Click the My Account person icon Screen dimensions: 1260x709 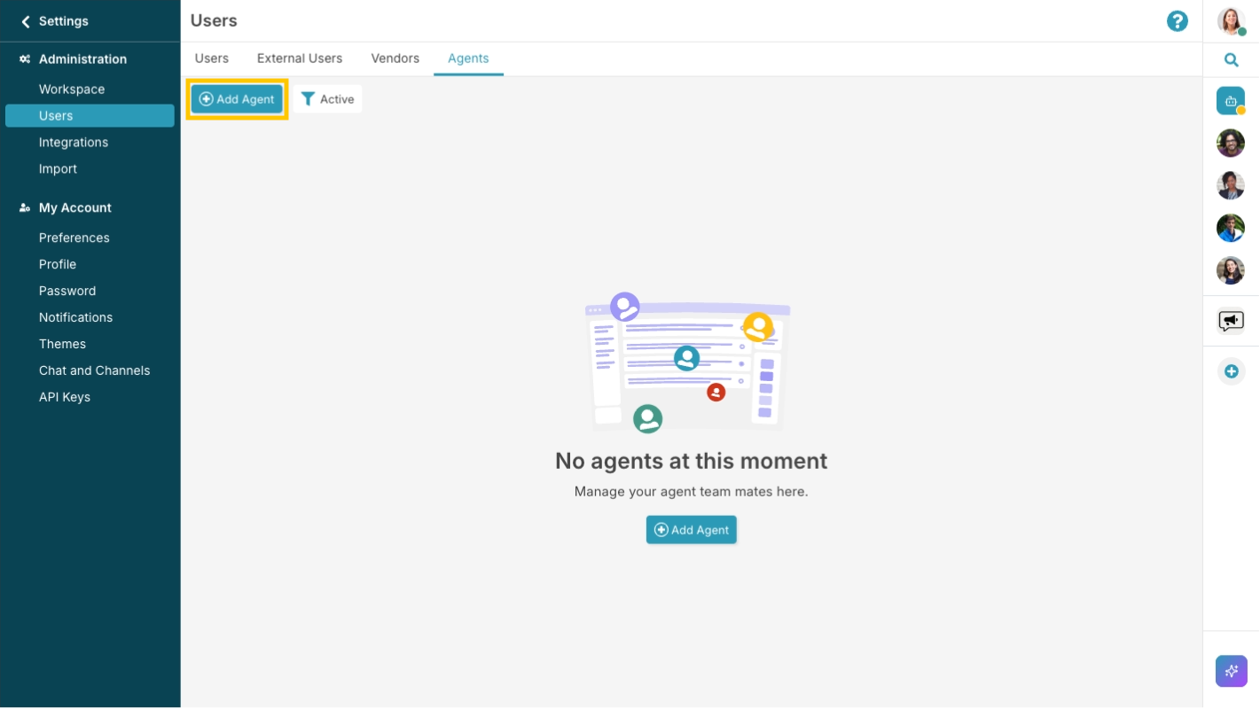pyautogui.click(x=25, y=208)
